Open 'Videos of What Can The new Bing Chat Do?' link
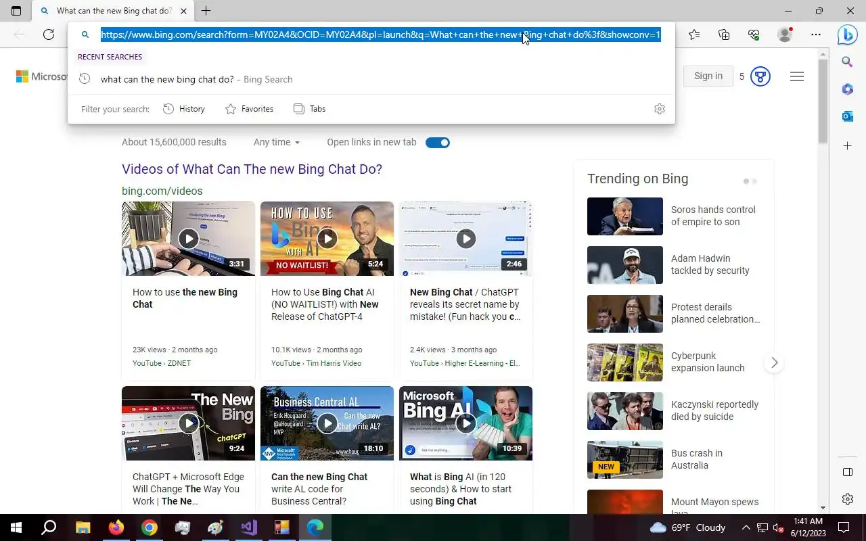This screenshot has height=541, width=866. click(252, 169)
